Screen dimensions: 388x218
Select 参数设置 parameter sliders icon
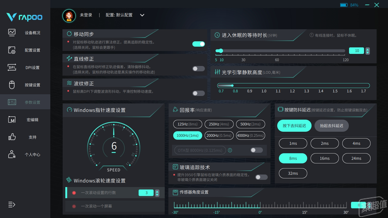pos(11,102)
